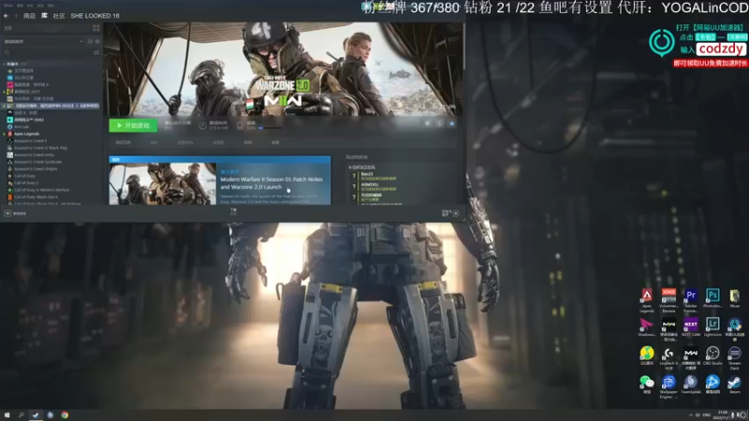Go forward with the Steam forward arrow
749x421 pixels.
(x=15, y=16)
